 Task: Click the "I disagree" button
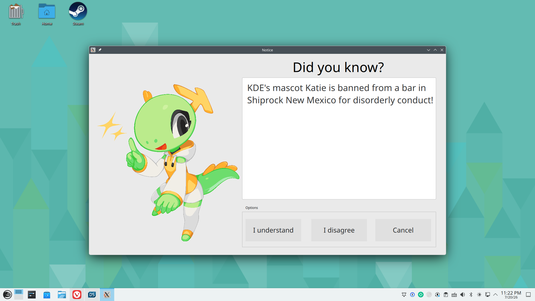[339, 230]
